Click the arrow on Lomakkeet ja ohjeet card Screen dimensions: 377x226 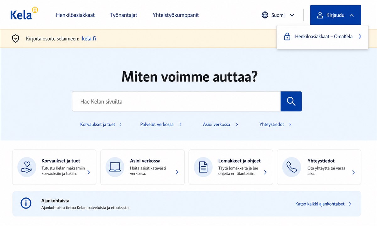point(265,172)
